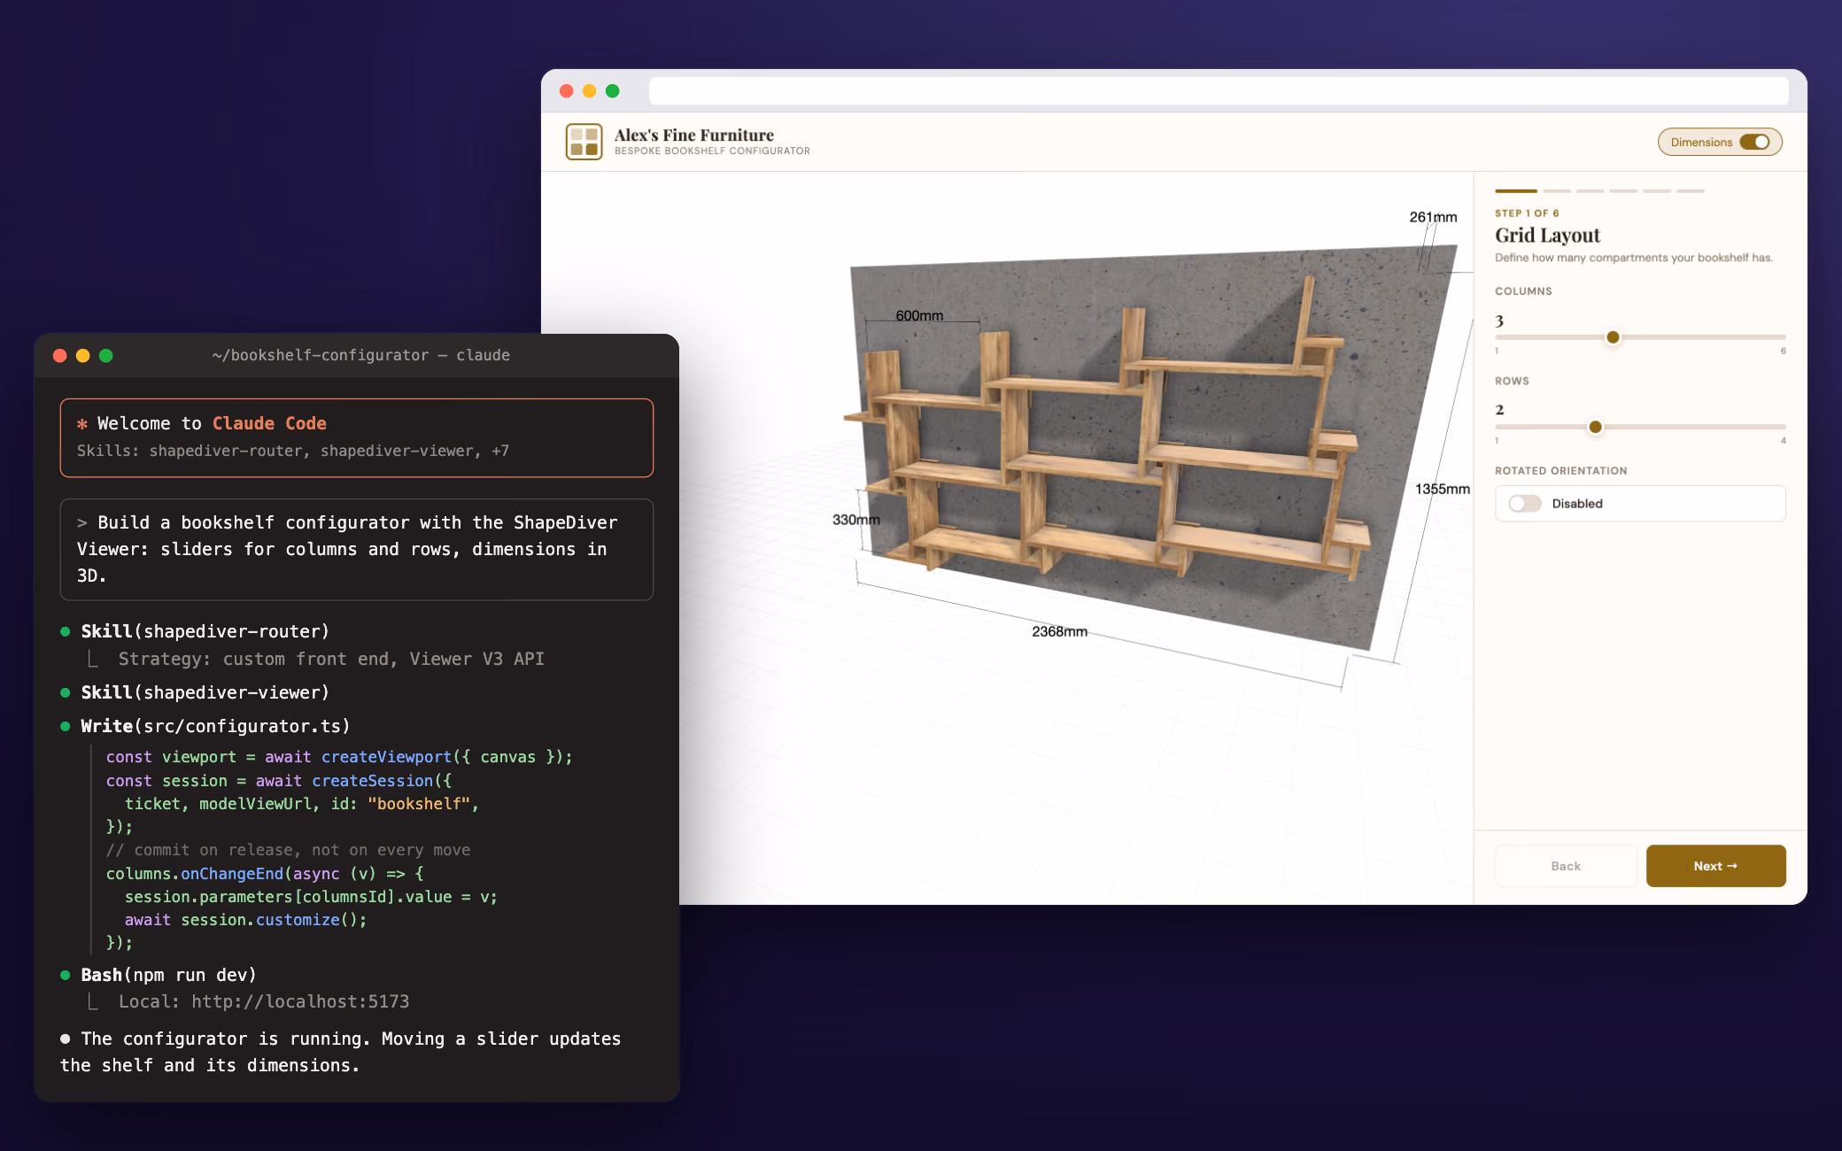
Task: Click the terminal title ~/bookshelf-configurator — claude
Action: tap(361, 355)
